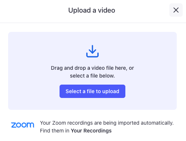Click the lavender drag-and-drop zone
This screenshot has height=141, width=186.
click(x=92, y=71)
